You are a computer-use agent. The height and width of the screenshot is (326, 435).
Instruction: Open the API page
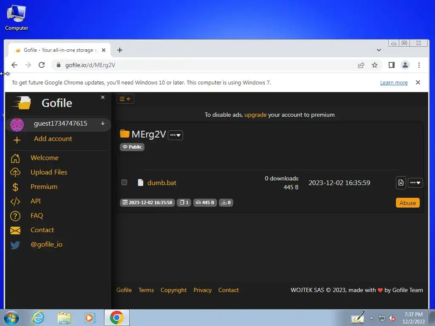(36, 201)
